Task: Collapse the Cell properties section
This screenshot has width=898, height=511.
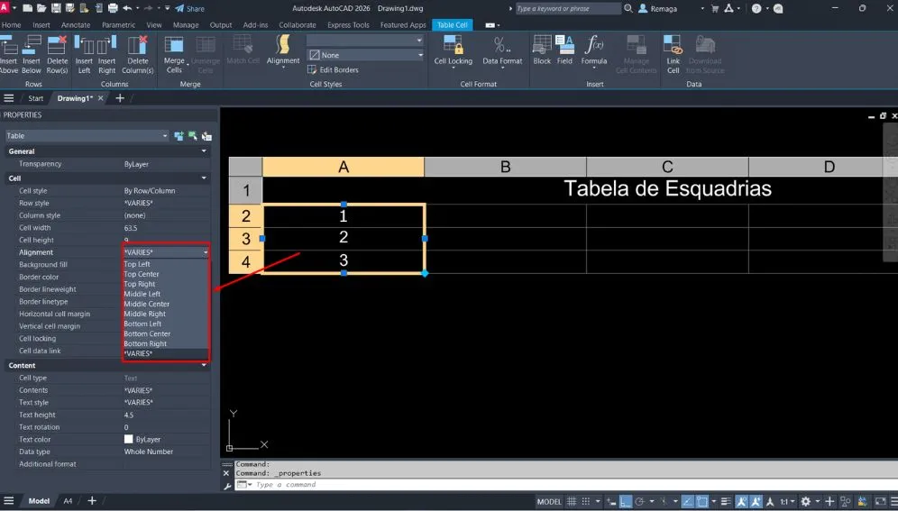Action: pos(204,178)
